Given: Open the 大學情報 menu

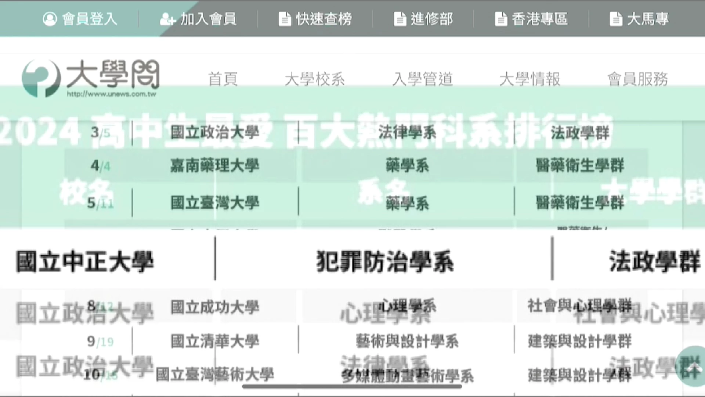Looking at the screenshot, I should 530,79.
